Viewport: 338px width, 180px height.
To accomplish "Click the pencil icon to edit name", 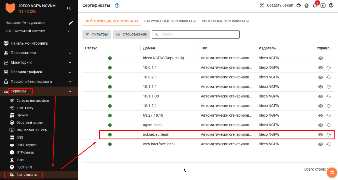I will point(71,23).
